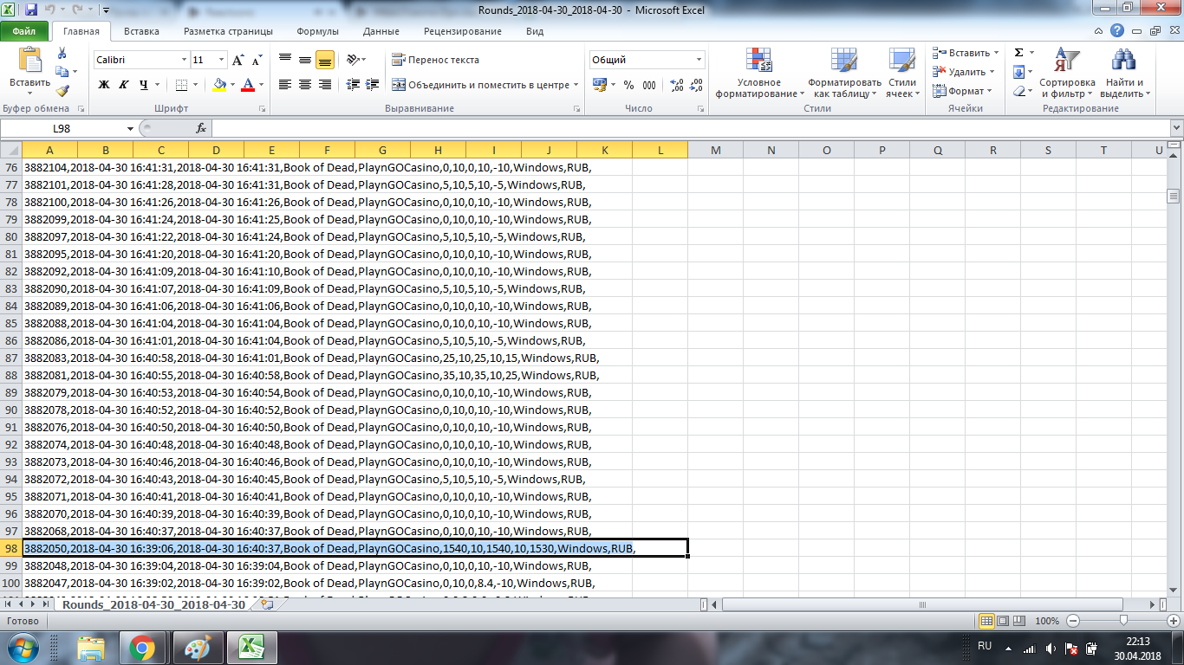Toggle top vertical alignment
This screenshot has height=665, width=1184.
click(x=285, y=60)
